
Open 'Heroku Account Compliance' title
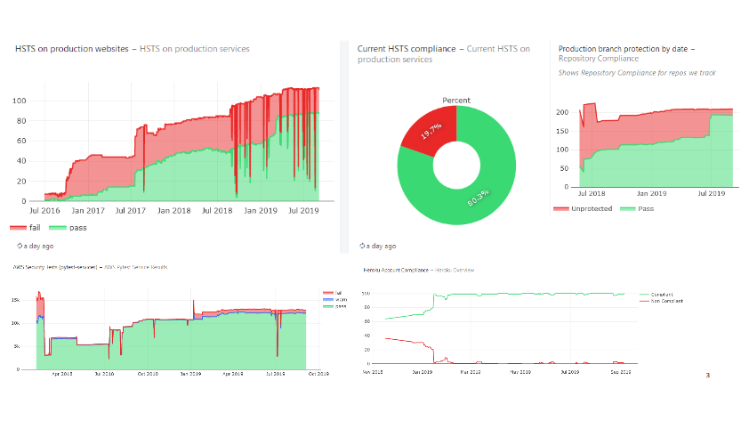pos(396,270)
